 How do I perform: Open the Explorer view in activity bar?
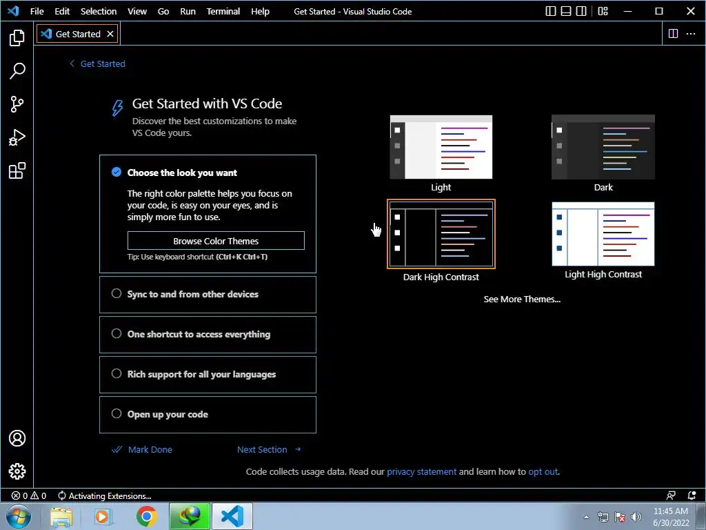pos(17,38)
